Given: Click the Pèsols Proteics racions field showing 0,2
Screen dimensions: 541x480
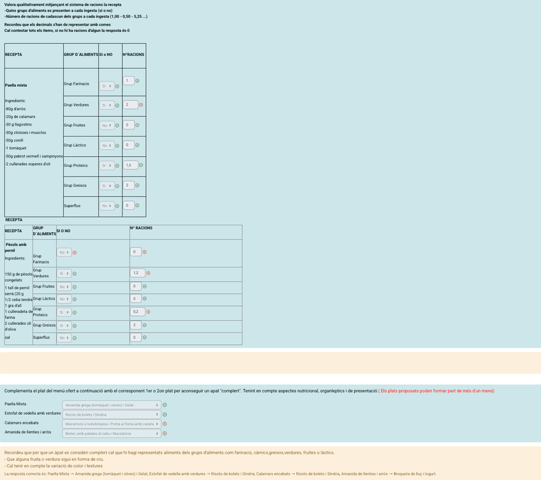Looking at the screenshot, I should 138,312.
